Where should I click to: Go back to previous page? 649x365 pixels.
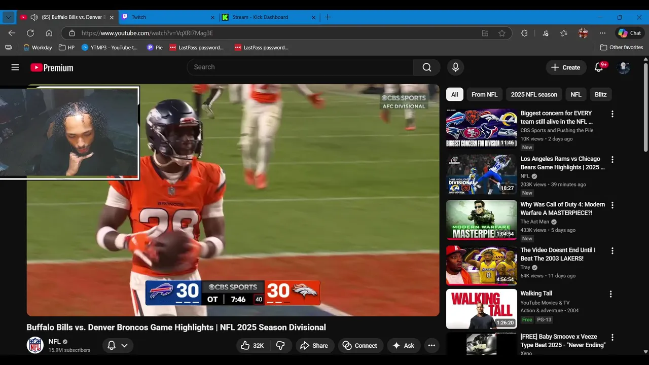click(x=12, y=33)
